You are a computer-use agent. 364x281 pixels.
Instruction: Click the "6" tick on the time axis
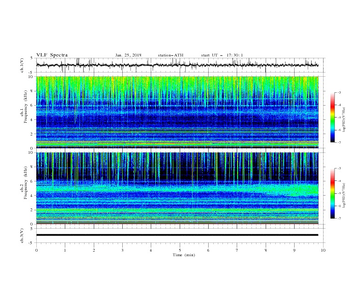tap(208, 250)
